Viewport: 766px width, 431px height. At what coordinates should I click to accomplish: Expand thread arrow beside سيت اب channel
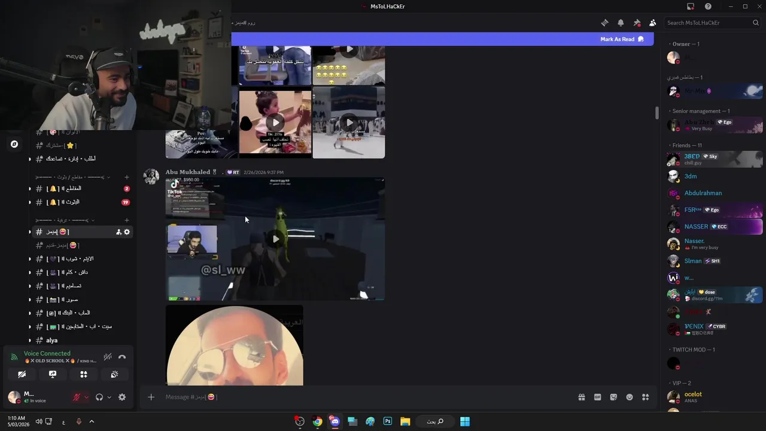point(30,327)
